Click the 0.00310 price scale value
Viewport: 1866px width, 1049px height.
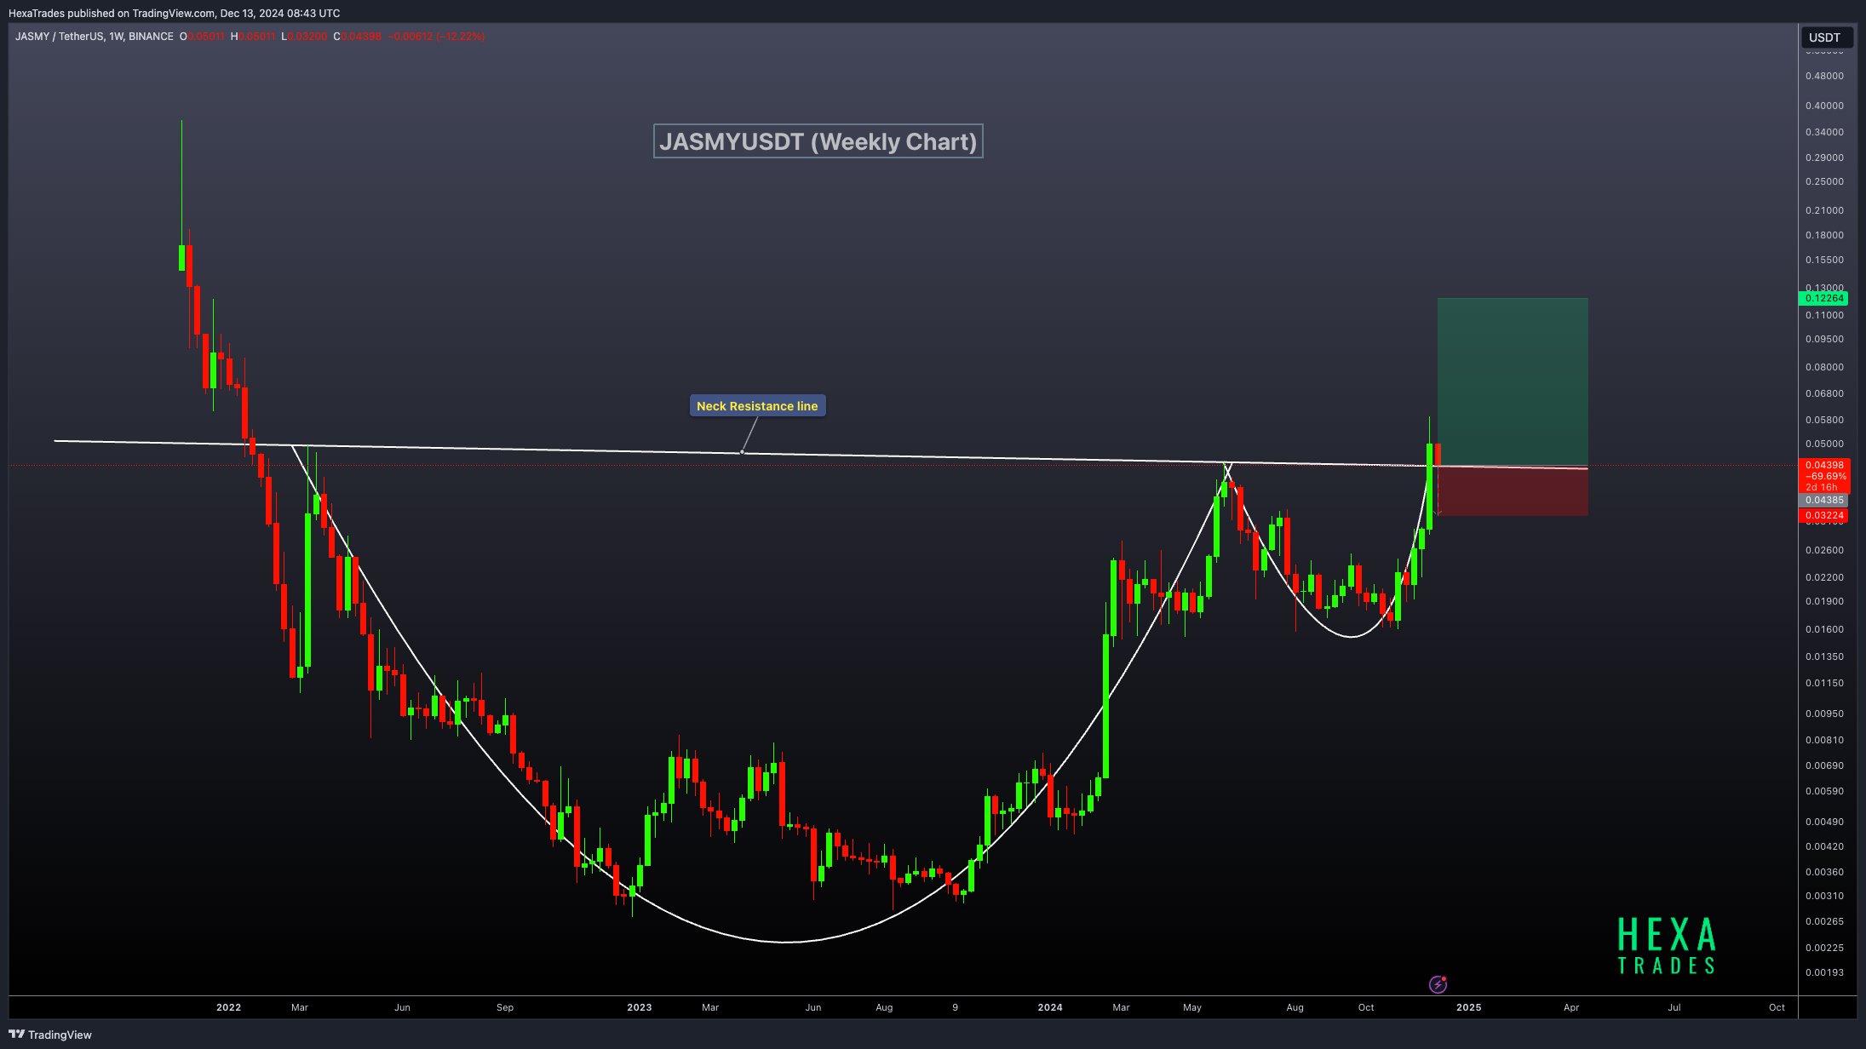click(1824, 896)
